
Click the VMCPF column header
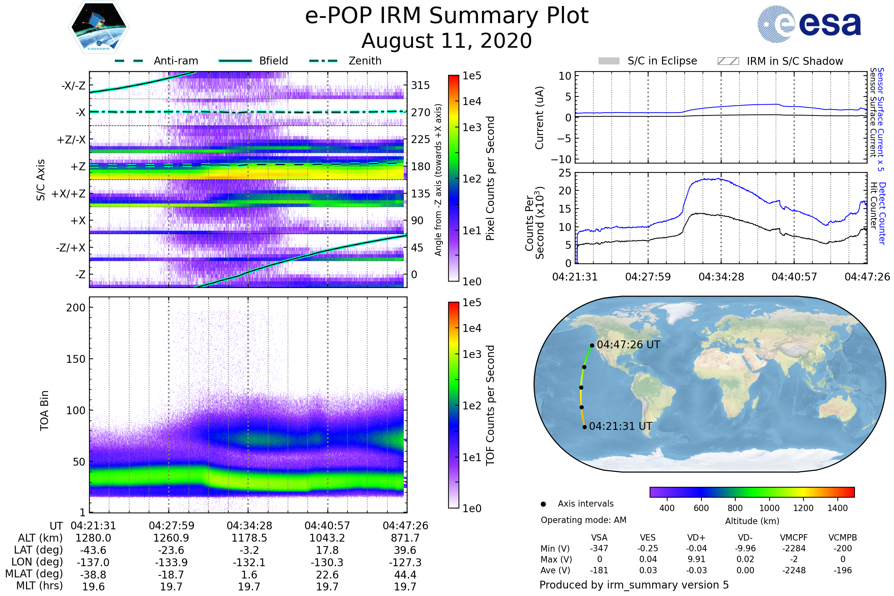pyautogui.click(x=794, y=538)
